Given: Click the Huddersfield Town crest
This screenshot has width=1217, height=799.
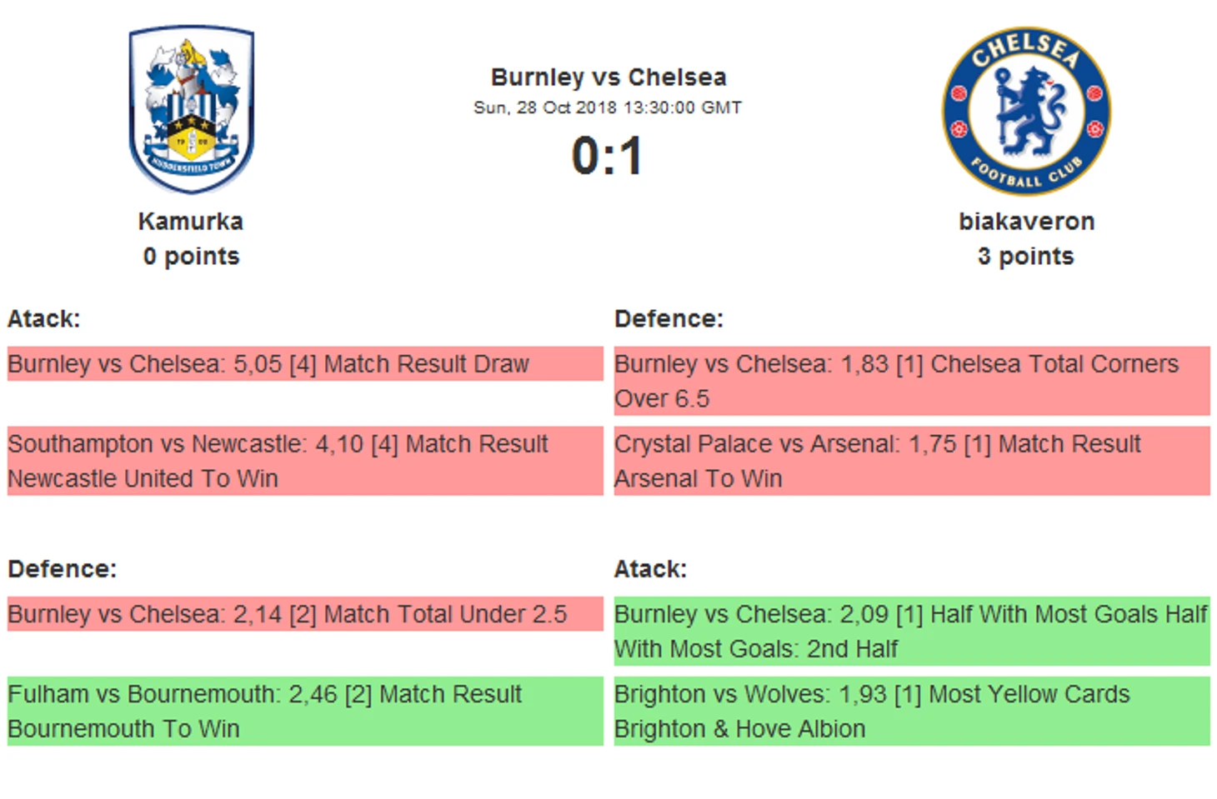Looking at the screenshot, I should coord(191,108).
